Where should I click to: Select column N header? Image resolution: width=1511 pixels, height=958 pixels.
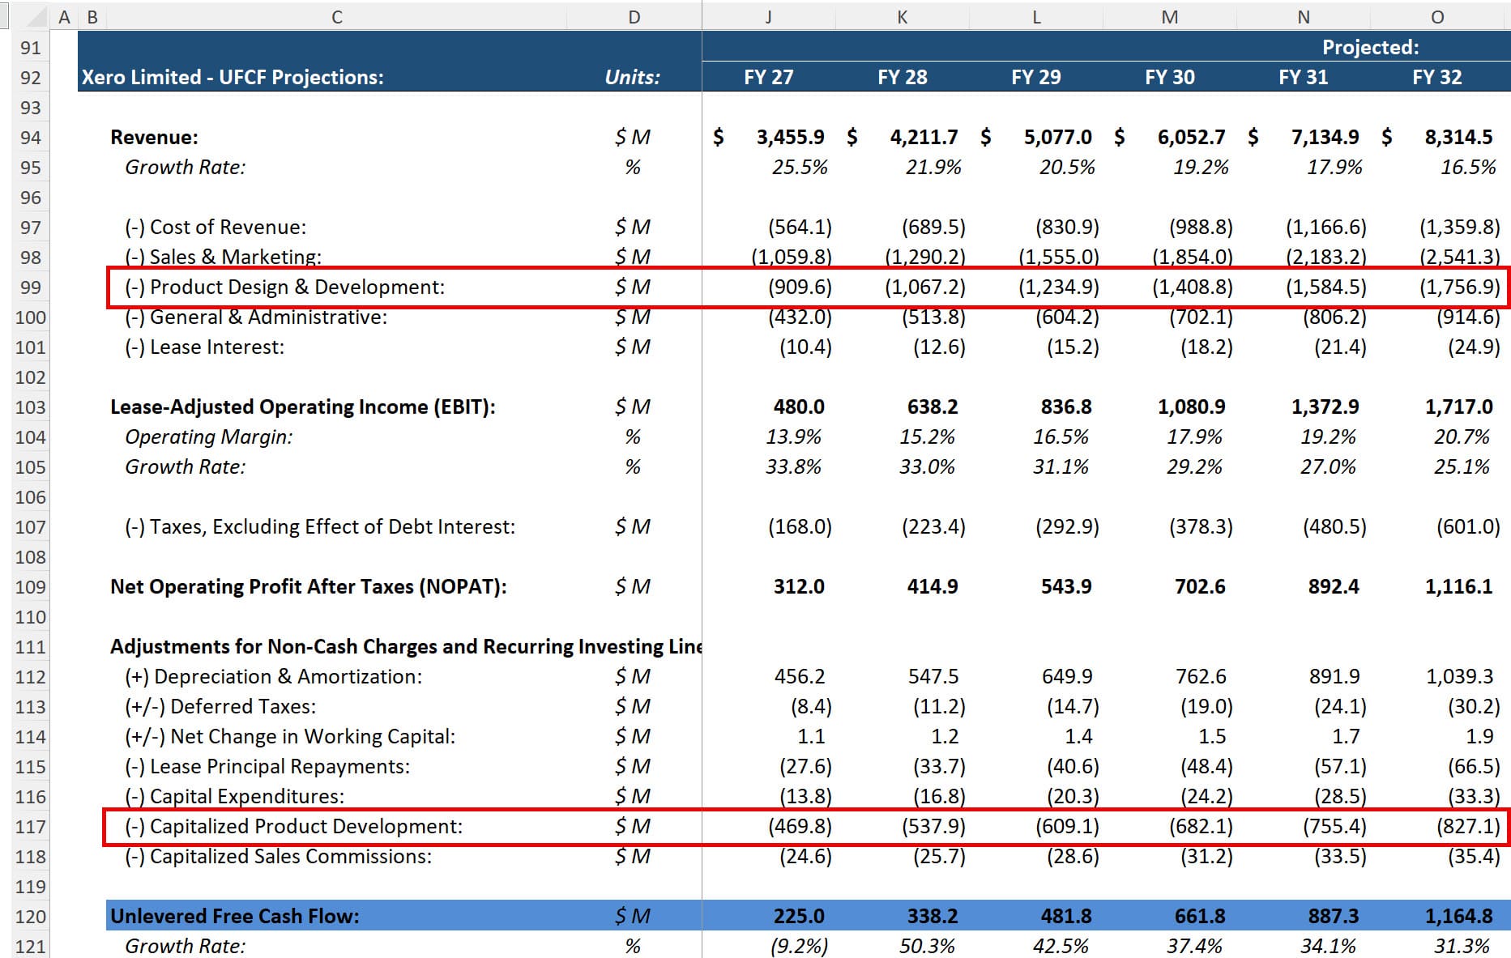pyautogui.click(x=1303, y=17)
